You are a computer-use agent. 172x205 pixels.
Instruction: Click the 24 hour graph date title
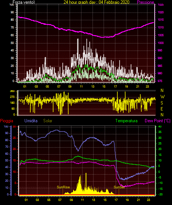pyautogui.click(x=96, y=2)
